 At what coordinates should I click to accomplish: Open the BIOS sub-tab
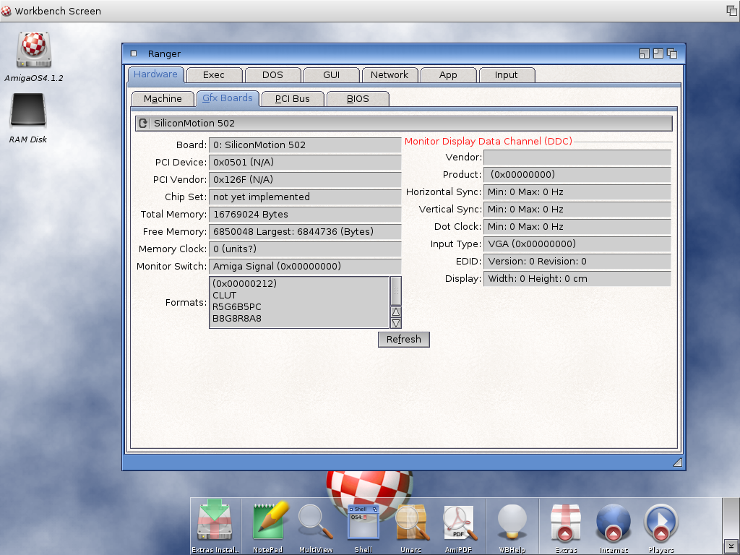tap(358, 98)
